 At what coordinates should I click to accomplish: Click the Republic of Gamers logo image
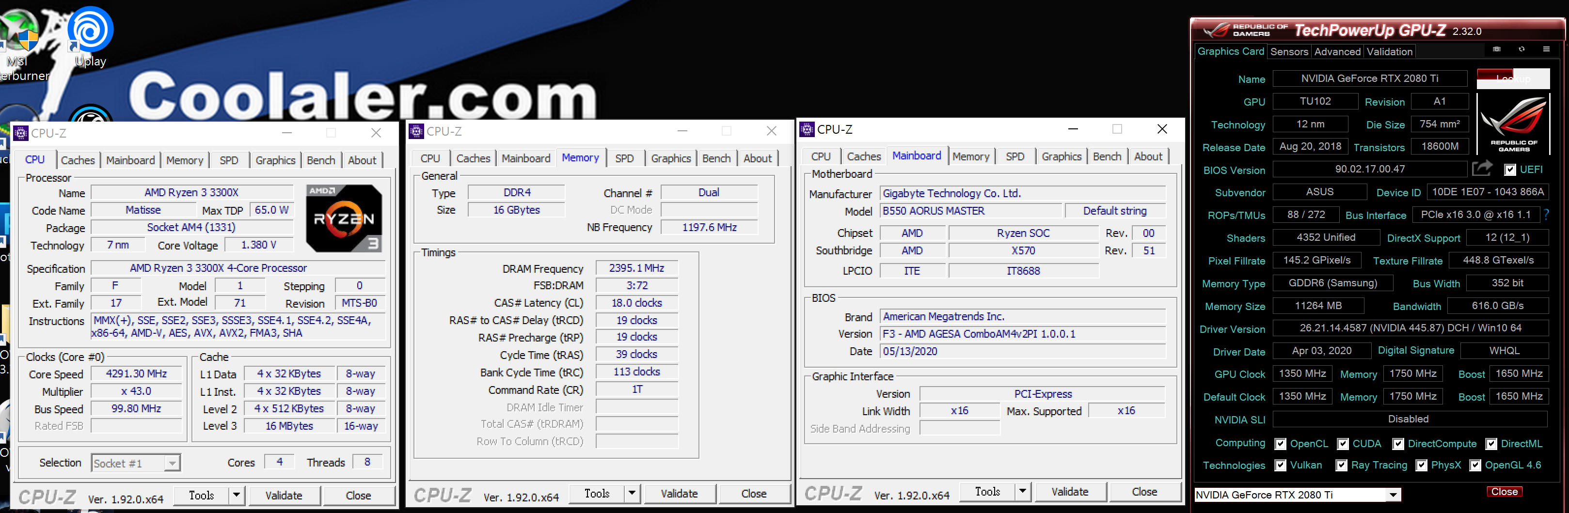tap(1514, 124)
